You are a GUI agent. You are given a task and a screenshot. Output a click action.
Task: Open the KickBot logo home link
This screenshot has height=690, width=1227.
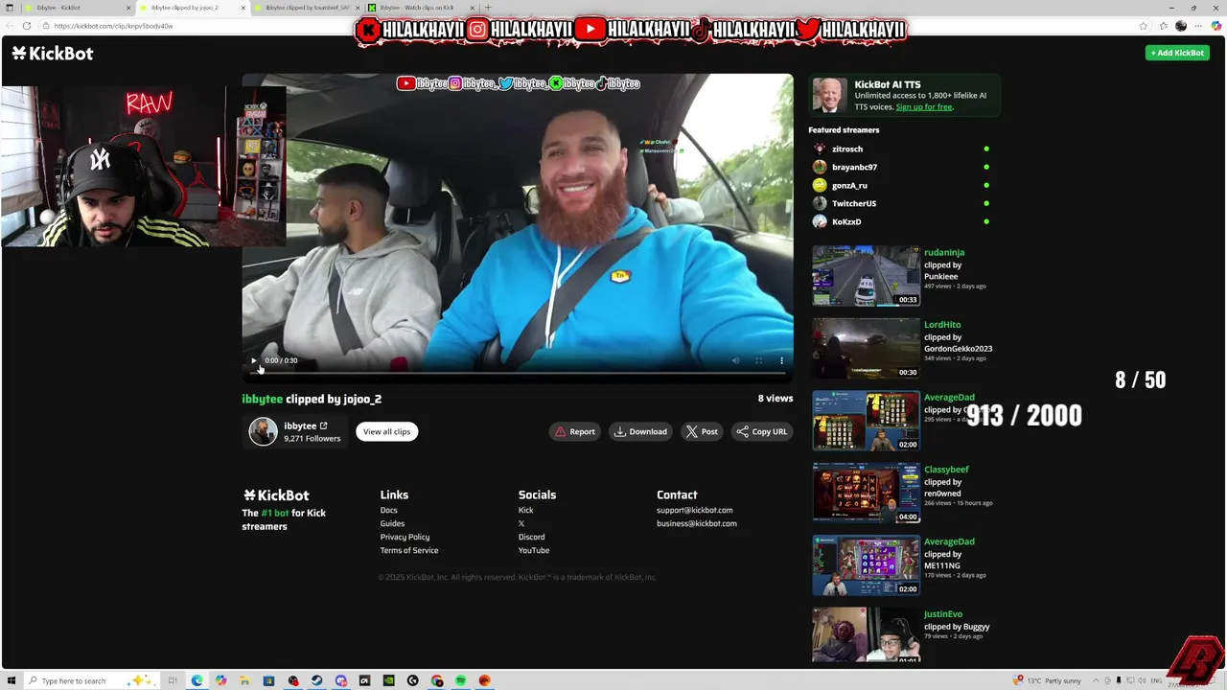tap(53, 54)
